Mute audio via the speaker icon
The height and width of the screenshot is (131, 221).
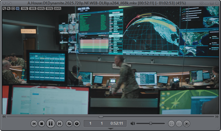point(133,123)
